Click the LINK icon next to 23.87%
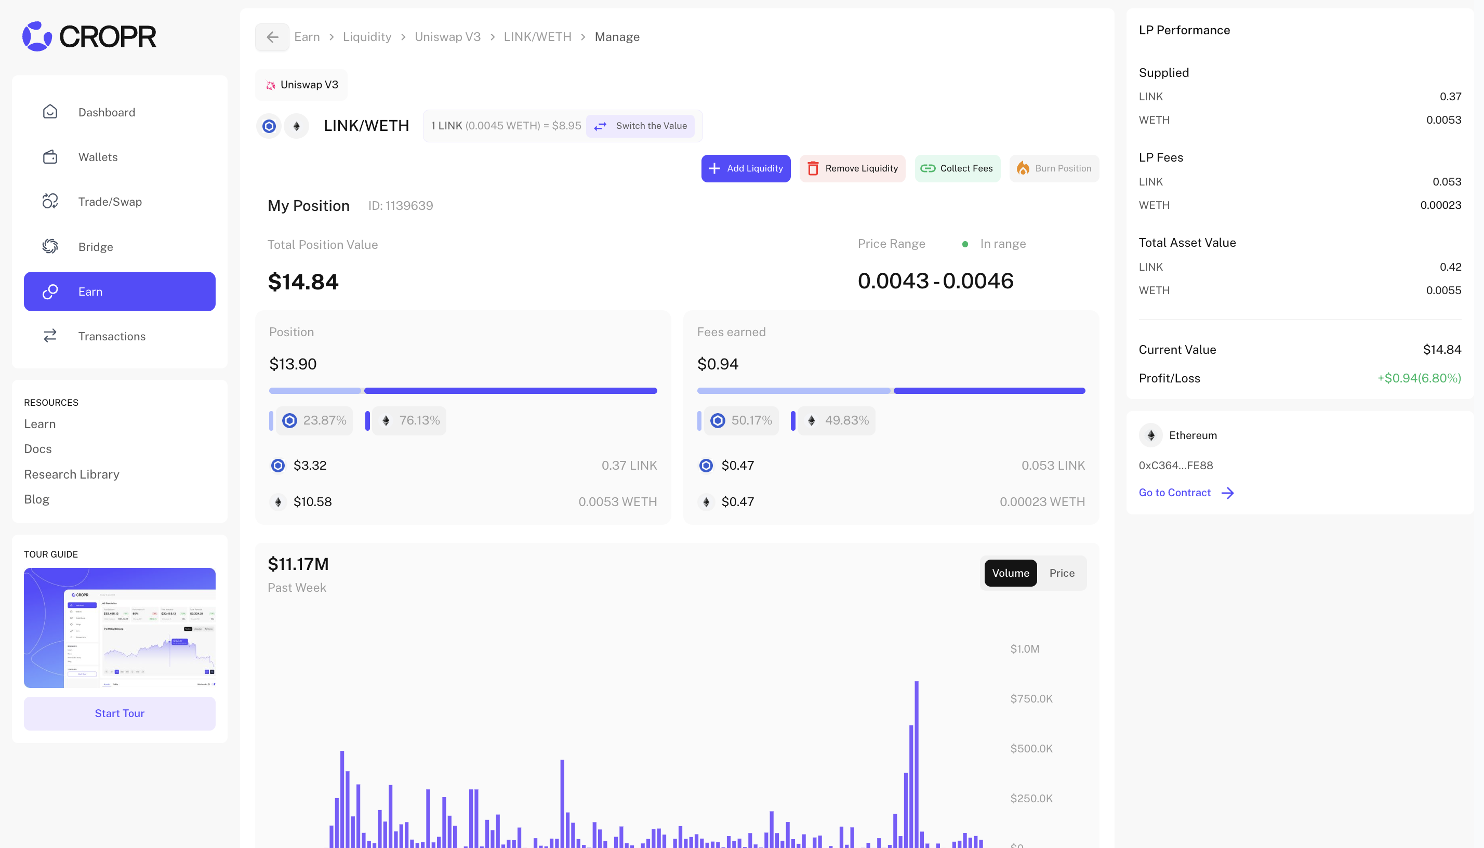The image size is (1484, 848). click(289, 420)
